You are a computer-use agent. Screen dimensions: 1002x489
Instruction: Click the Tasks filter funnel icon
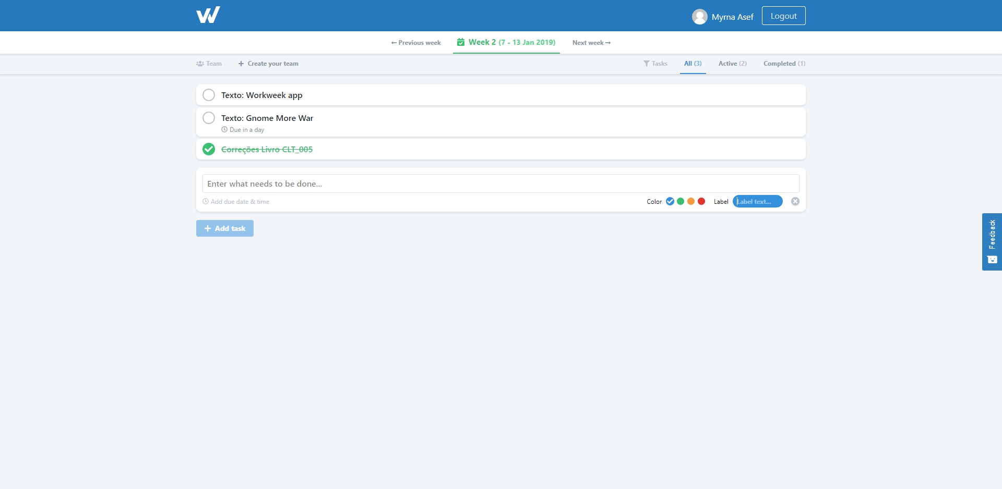[647, 64]
